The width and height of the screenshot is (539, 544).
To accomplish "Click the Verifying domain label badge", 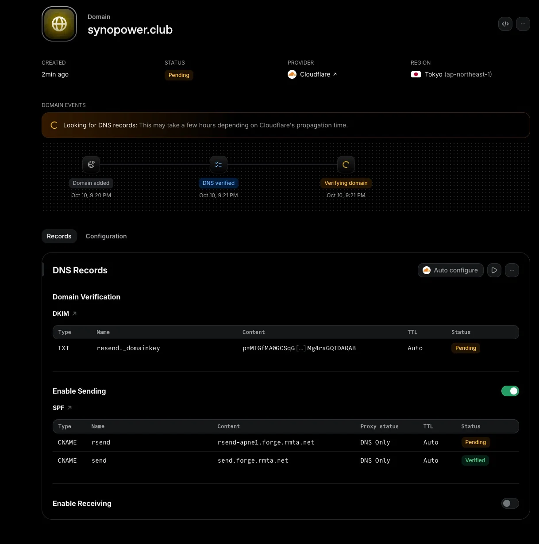I will click(x=346, y=183).
